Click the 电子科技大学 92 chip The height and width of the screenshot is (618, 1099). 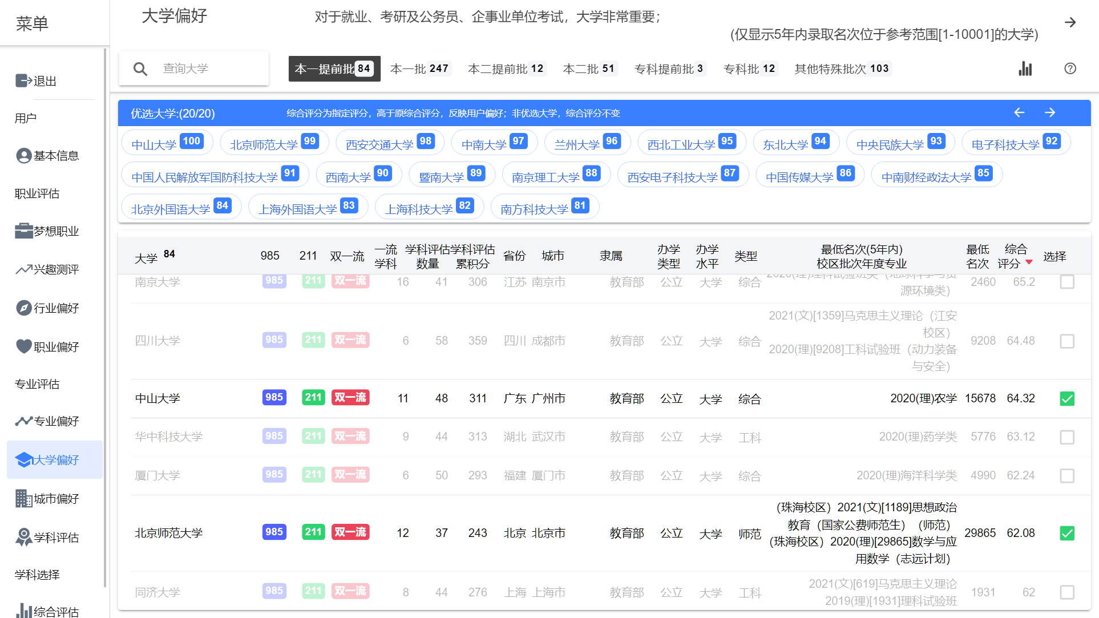1016,143
